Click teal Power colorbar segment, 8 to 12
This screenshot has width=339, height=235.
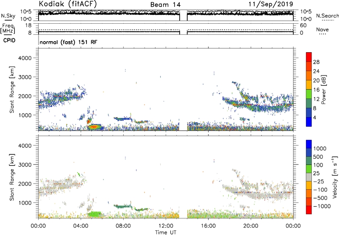(x=309, y=104)
